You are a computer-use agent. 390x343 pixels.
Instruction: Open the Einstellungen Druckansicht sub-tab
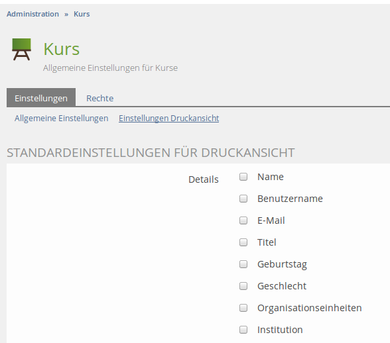169,119
